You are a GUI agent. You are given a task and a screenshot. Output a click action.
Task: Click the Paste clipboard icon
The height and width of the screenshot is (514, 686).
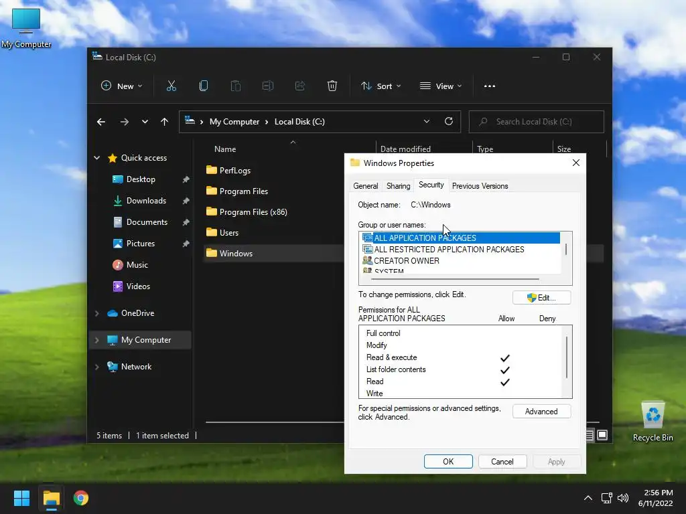(x=235, y=86)
